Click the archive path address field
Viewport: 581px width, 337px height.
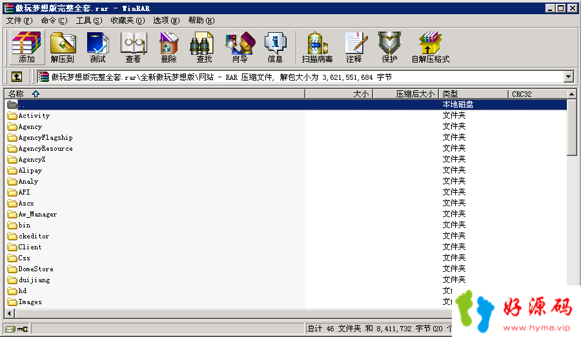pos(301,77)
